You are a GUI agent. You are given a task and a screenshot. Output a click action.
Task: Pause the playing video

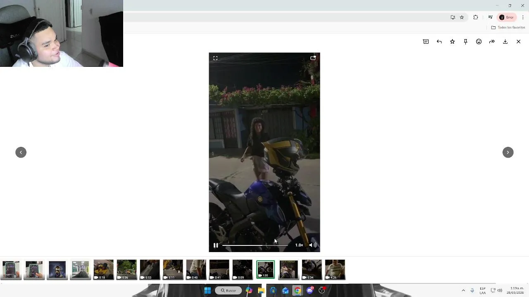[215, 245]
